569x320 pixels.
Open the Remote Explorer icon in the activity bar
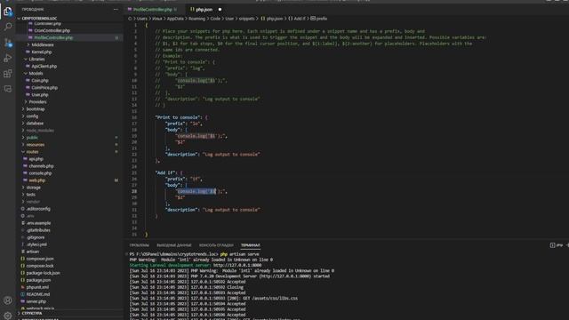(8, 89)
